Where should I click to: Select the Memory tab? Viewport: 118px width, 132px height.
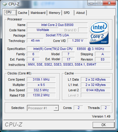[55, 13]
